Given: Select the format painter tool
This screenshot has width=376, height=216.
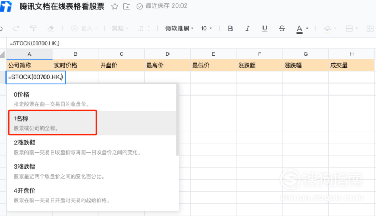Looking at the screenshot, I should (33, 29).
